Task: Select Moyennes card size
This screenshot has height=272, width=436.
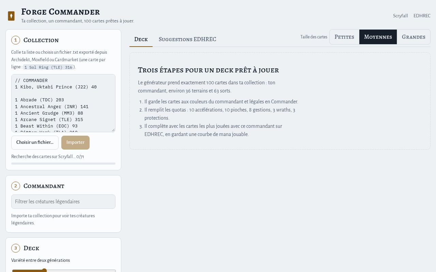Action: coord(378,37)
